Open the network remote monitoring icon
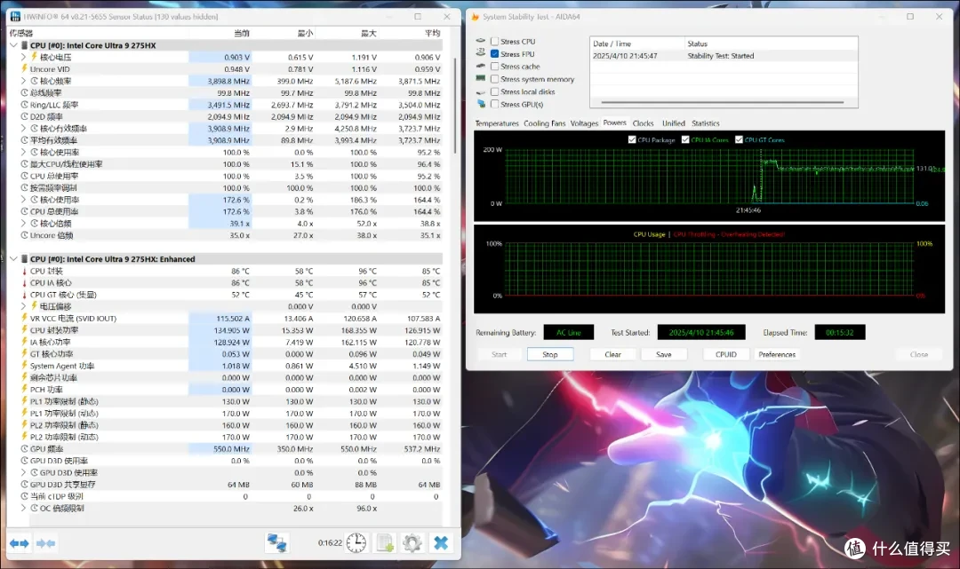Image resolution: width=960 pixels, height=569 pixels. (x=276, y=542)
